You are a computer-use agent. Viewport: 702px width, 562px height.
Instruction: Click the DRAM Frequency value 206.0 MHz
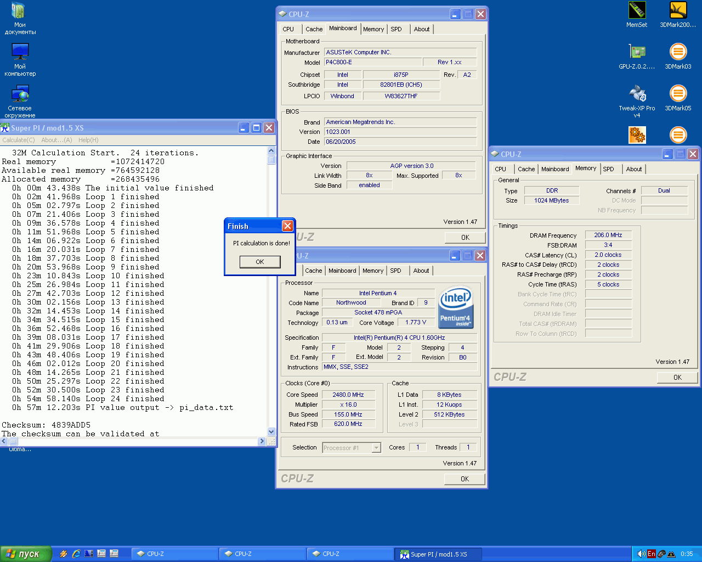coord(608,235)
